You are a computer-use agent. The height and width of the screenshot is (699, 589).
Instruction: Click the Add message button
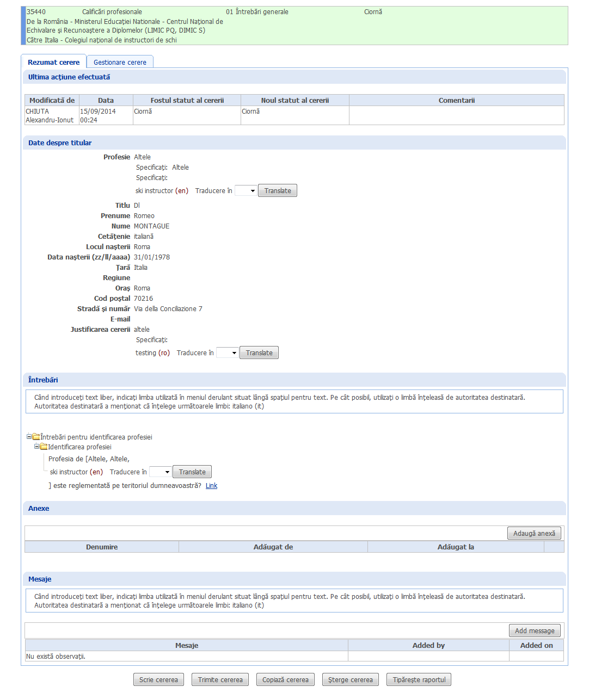point(535,631)
